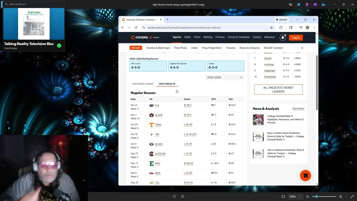Open Casino in Covers main menu
357x201 pixels.
[257, 37]
